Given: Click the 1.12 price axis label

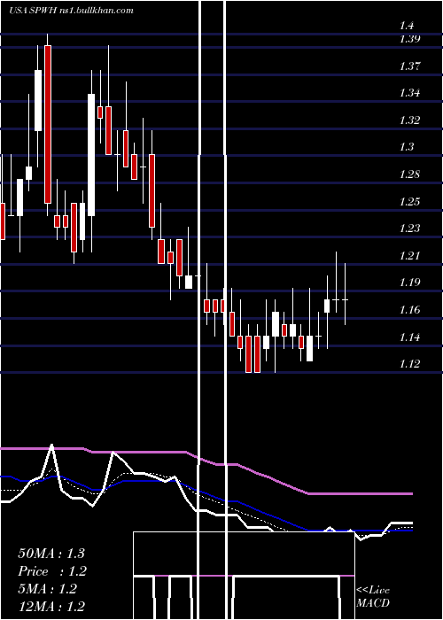Looking at the screenshot, I should [409, 364].
